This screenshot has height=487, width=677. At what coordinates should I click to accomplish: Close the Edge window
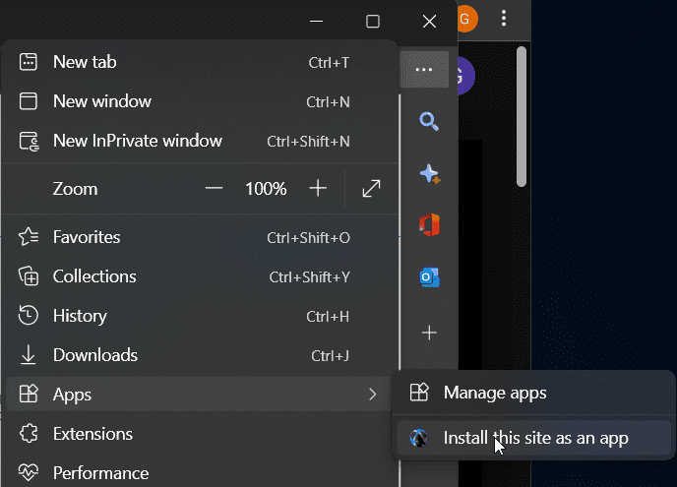(x=429, y=21)
